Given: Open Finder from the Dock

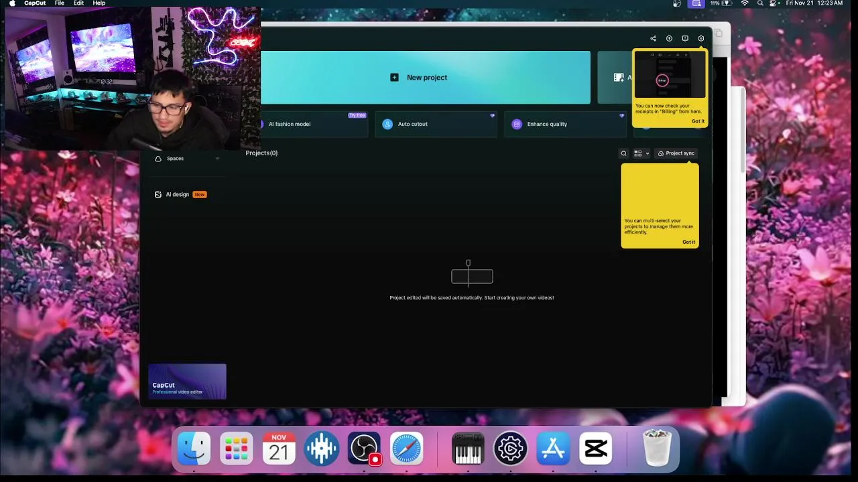Looking at the screenshot, I should point(194,449).
